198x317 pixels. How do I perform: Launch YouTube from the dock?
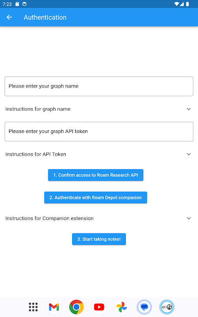tap(99, 307)
